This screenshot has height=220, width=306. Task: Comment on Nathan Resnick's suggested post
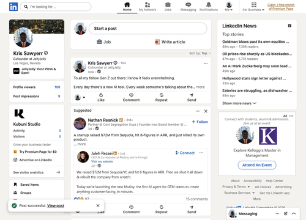(131, 210)
